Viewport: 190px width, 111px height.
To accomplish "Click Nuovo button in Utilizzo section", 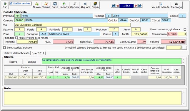I will coord(13,62).
